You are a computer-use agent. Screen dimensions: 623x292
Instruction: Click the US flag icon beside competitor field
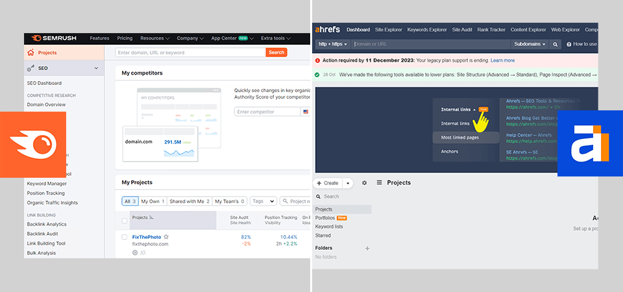pos(306,112)
